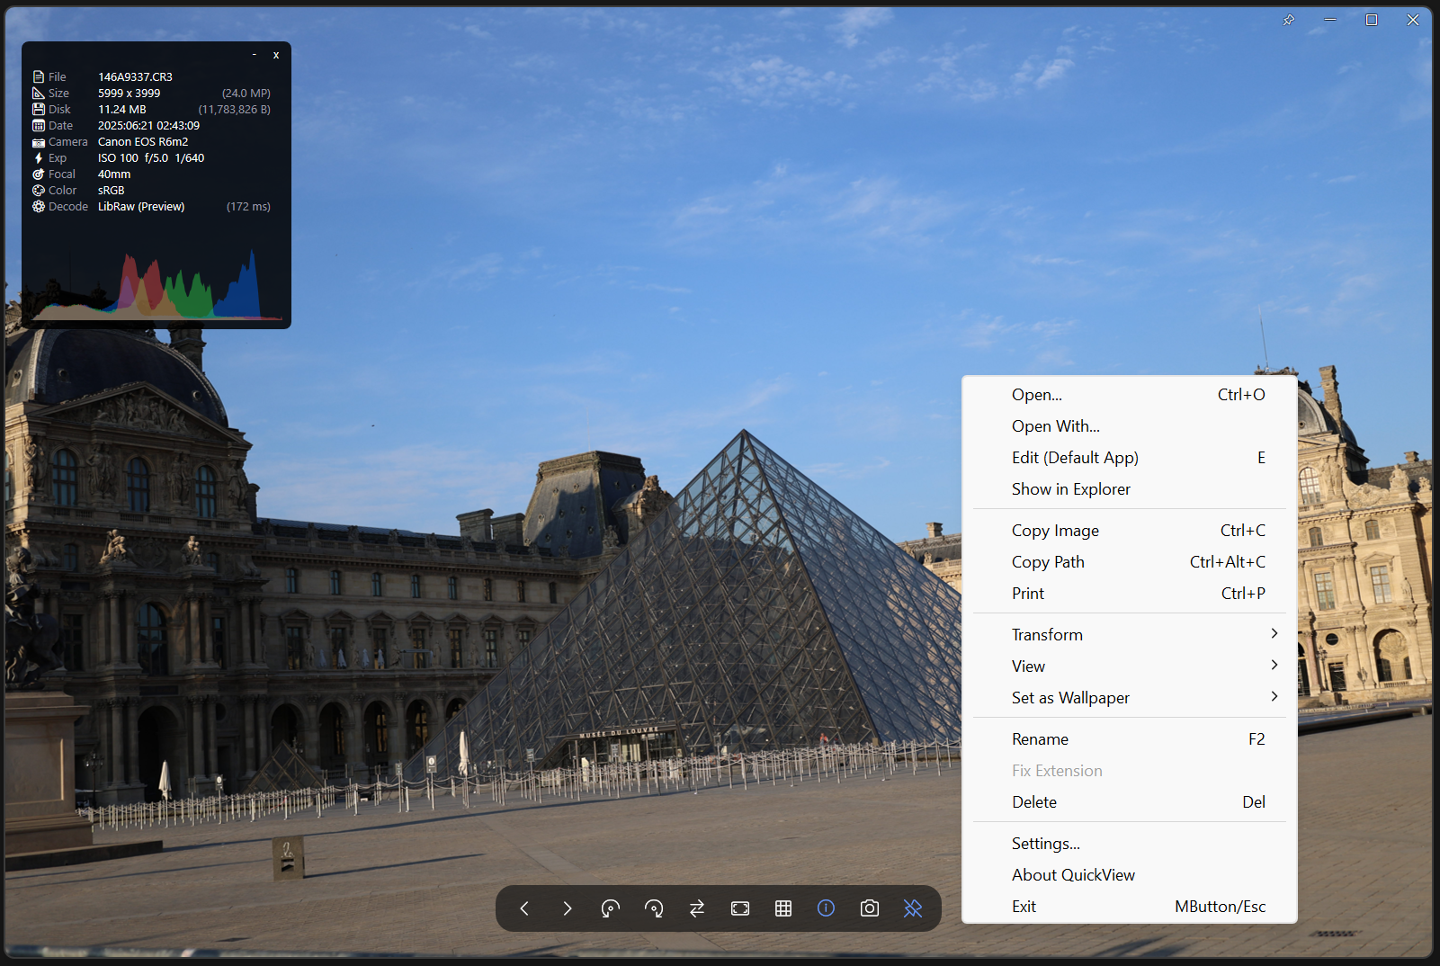Flip the image horizontally
1440x966 pixels.
(697, 908)
